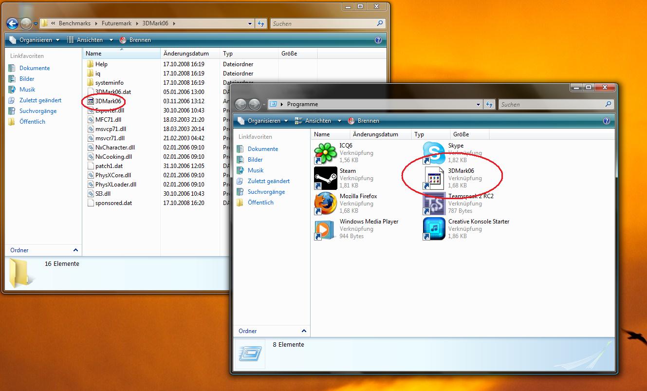Select NxCooking.dll file
Viewport: 647px width, 391px height.
point(110,157)
